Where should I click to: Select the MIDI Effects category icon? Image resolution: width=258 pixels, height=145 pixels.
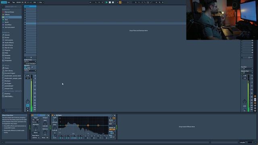tap(3, 45)
